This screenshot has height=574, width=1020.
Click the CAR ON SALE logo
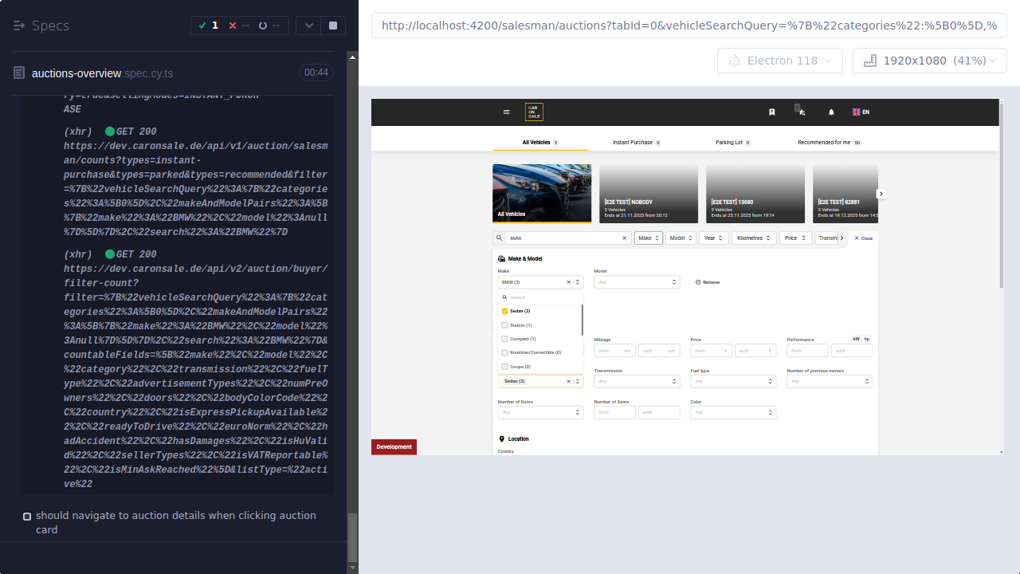click(533, 112)
